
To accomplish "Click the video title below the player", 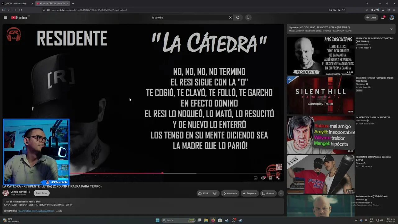I will [52, 186].
